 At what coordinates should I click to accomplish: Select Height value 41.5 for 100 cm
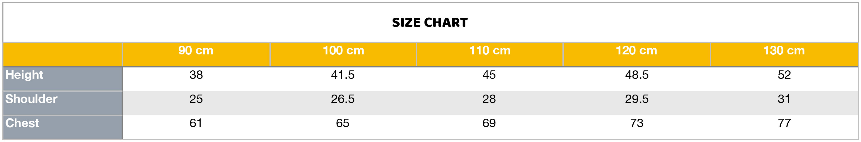(342, 75)
